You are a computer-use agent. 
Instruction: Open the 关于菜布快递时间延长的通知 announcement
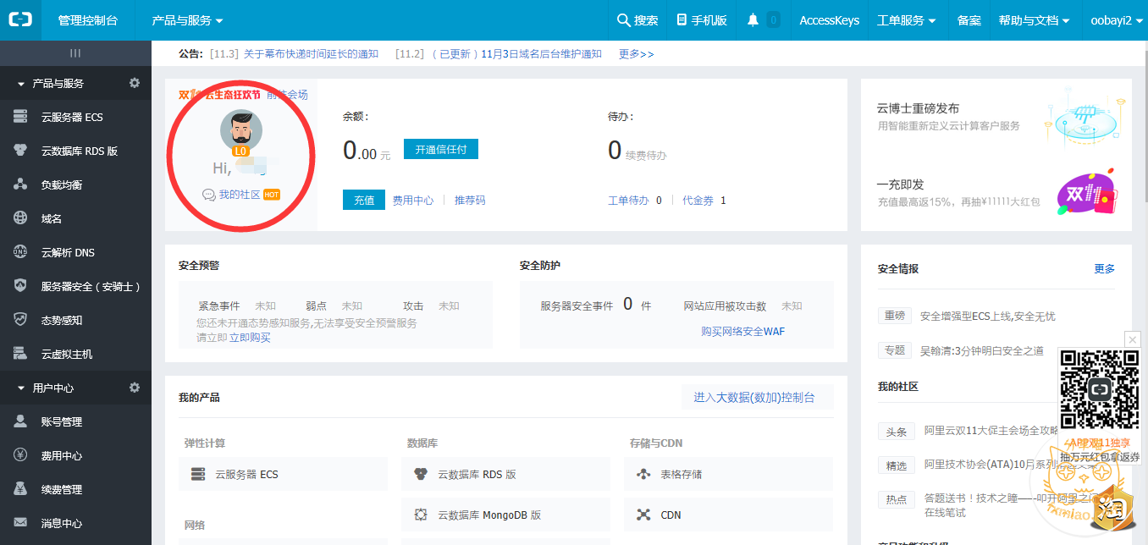[x=311, y=54]
